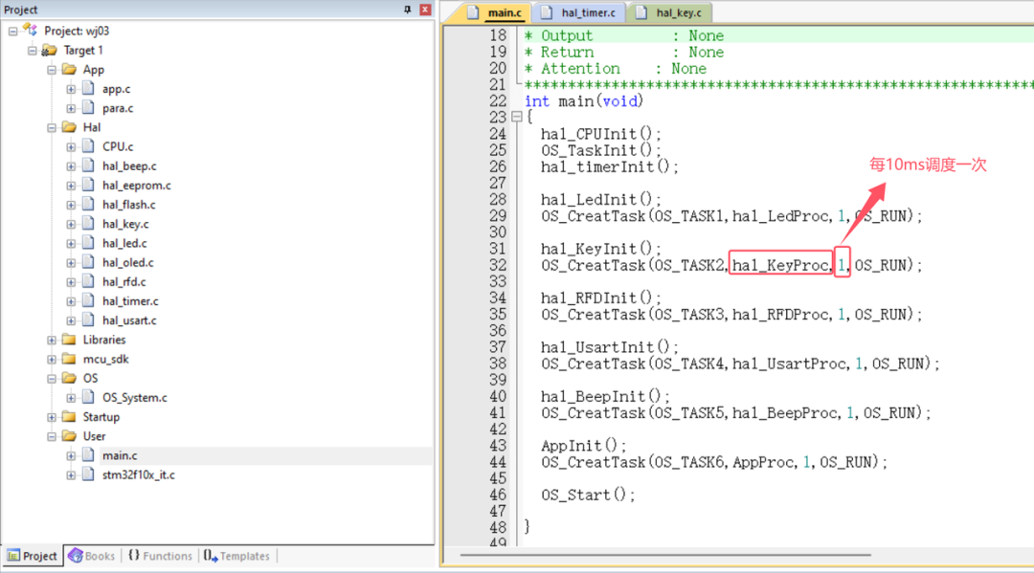The height and width of the screenshot is (573, 1034).
Task: Switch to the Templates bottom tab
Action: [x=236, y=556]
